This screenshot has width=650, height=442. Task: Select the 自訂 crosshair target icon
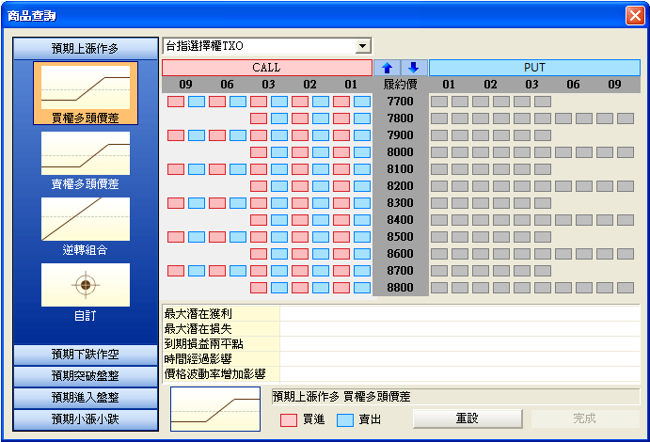85,284
